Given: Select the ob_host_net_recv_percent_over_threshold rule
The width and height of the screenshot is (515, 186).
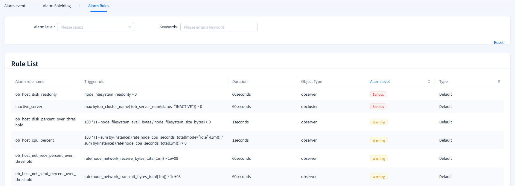Looking at the screenshot, I should click(x=45, y=159).
